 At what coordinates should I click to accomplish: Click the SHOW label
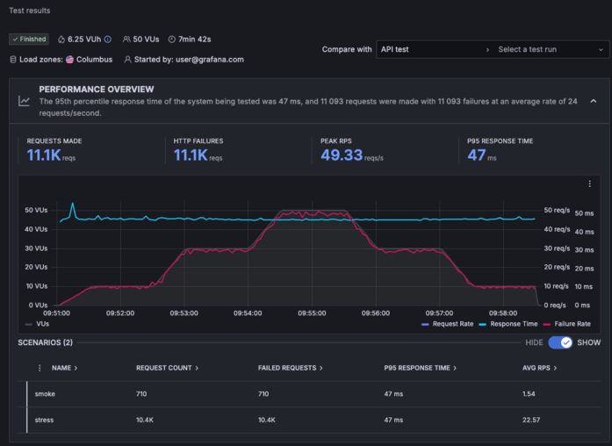(588, 342)
